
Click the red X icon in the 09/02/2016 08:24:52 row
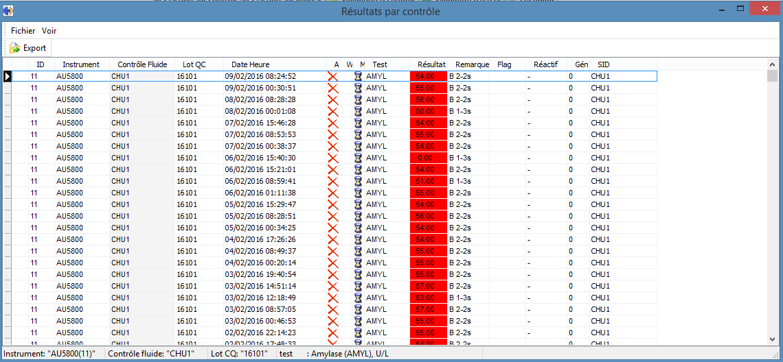click(332, 76)
